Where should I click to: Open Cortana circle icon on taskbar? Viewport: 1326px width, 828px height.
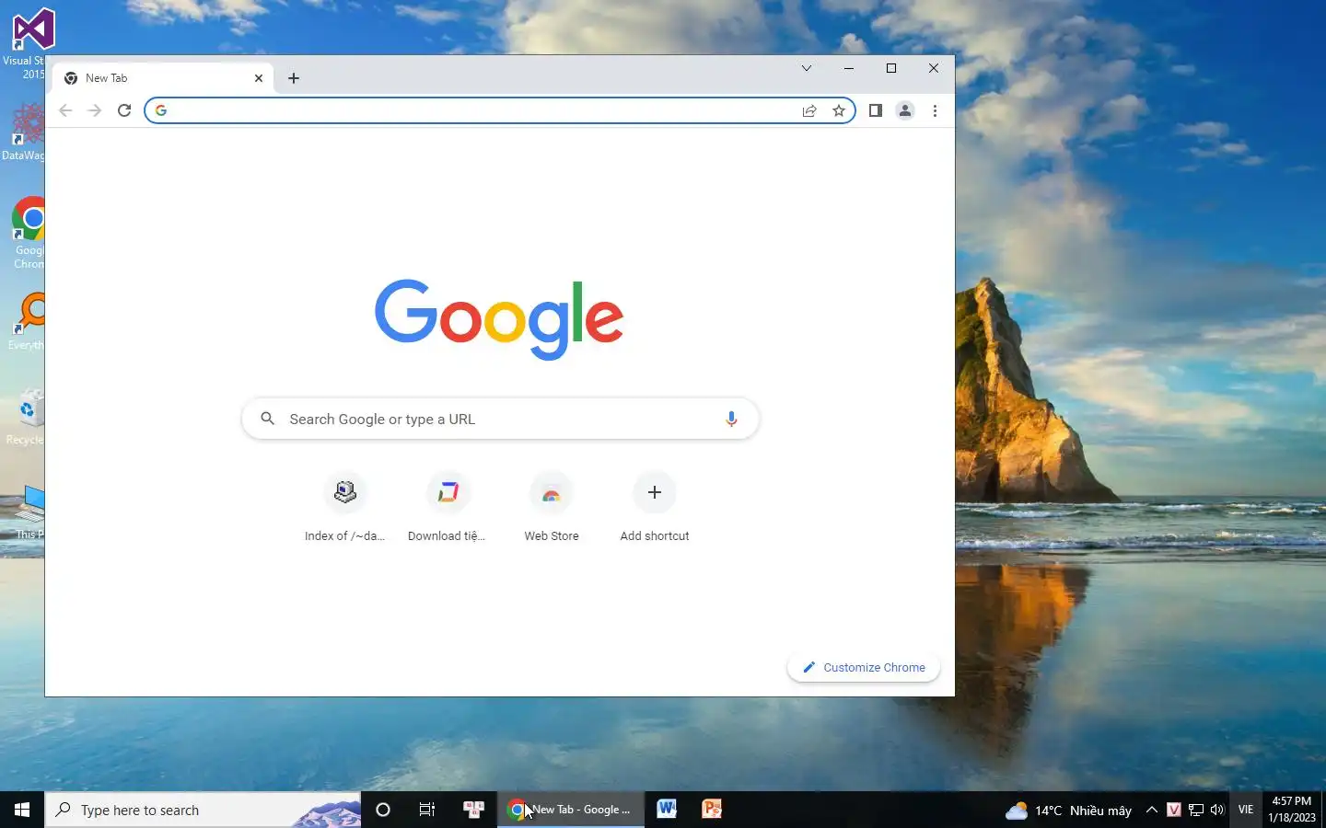383,810
